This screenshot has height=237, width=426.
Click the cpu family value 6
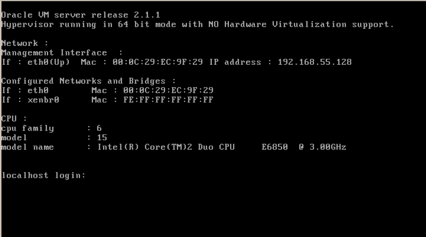click(99, 128)
